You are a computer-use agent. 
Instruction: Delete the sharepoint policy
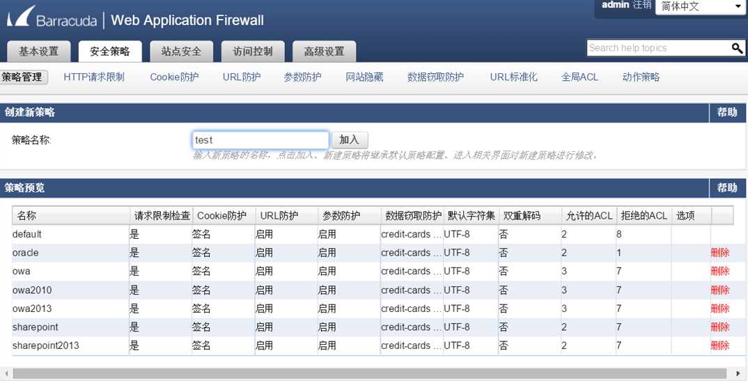720,327
